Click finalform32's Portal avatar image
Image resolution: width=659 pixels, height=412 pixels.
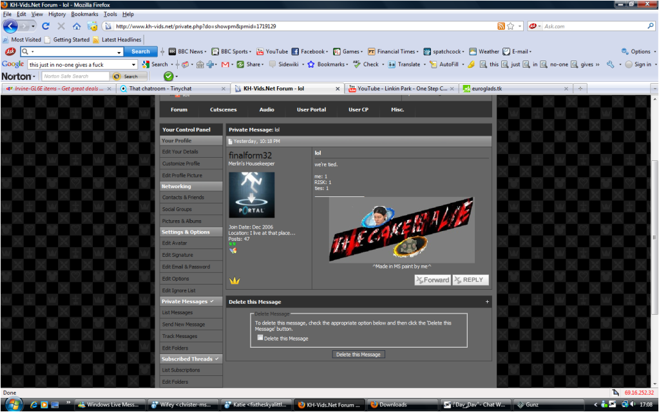(251, 194)
